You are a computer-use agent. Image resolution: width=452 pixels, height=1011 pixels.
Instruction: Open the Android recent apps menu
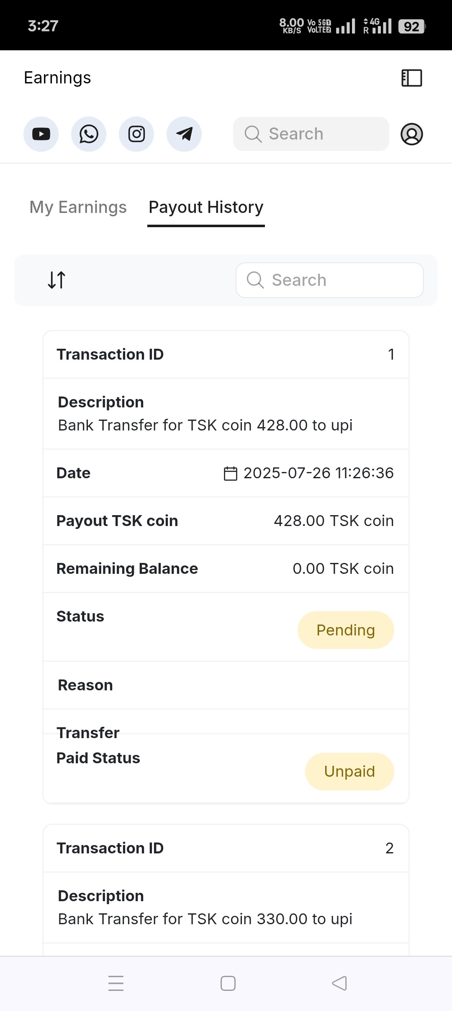[116, 983]
